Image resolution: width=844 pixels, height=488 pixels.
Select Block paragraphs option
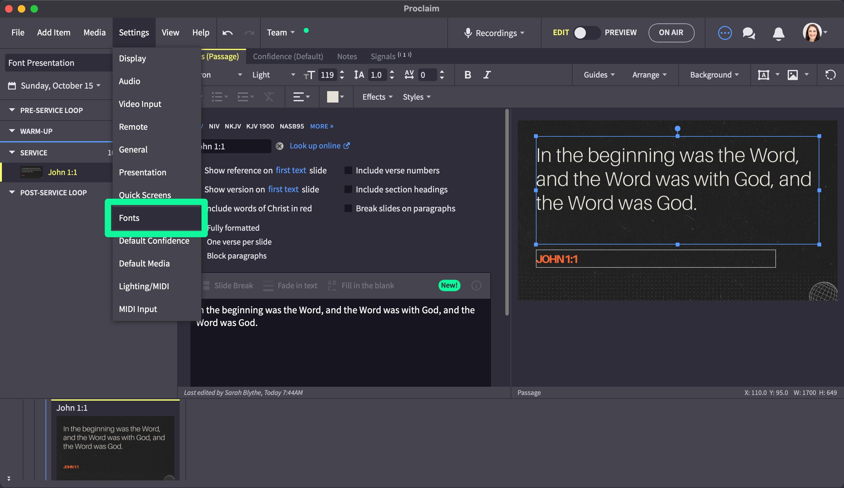click(236, 256)
